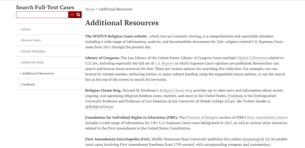This screenshot has height=148, width=305.
Task: Focus the full-text search input box
Action: pos(42,15)
